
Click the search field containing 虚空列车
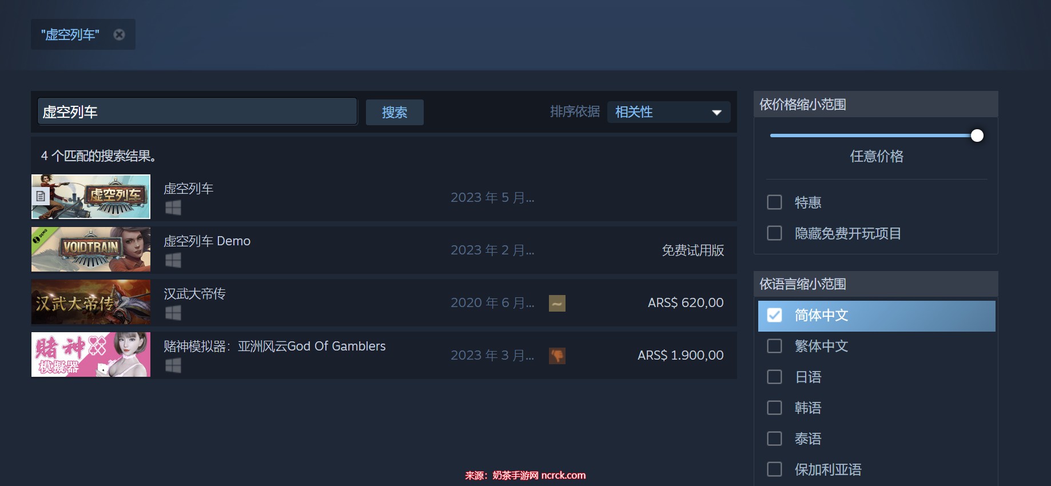tap(197, 111)
